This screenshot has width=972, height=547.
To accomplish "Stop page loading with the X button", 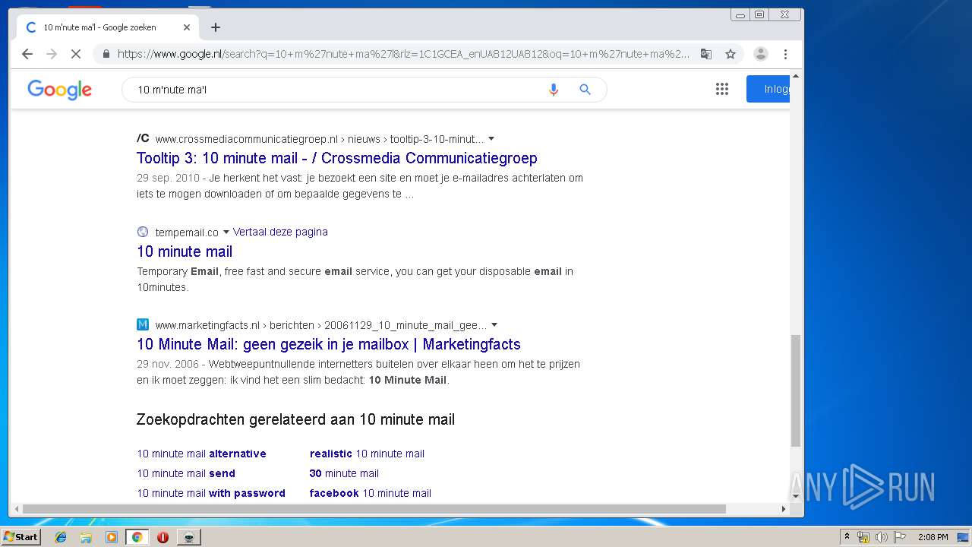I will (76, 54).
